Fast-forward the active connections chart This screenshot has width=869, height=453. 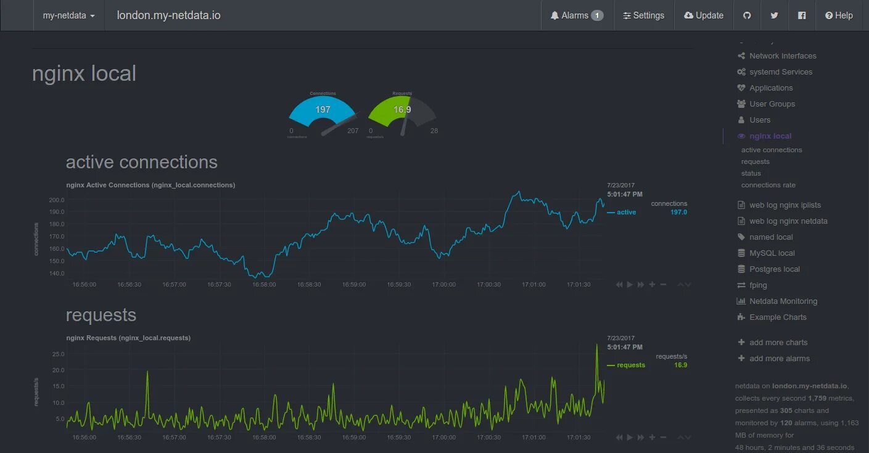point(641,284)
